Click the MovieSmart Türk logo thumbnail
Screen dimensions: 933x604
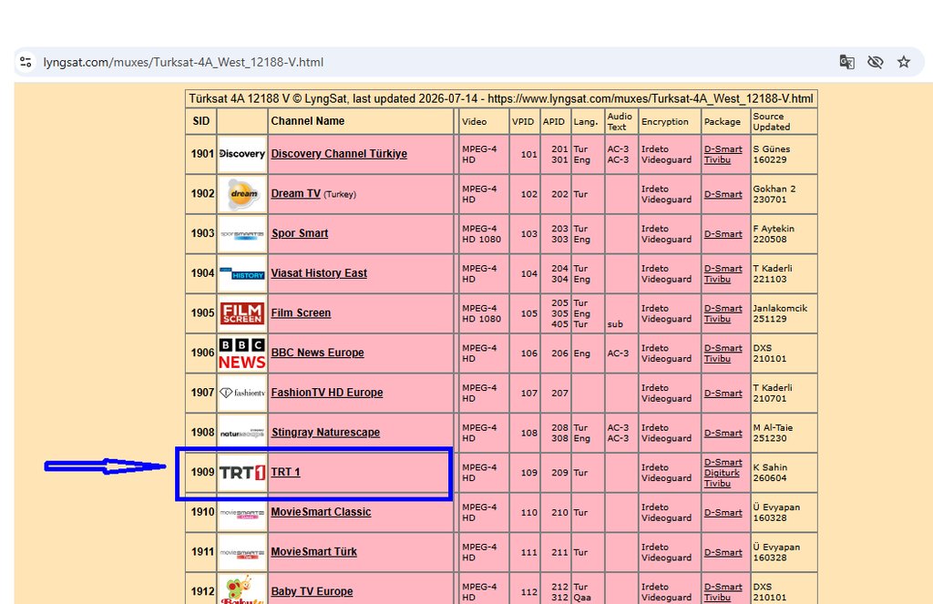(242, 552)
